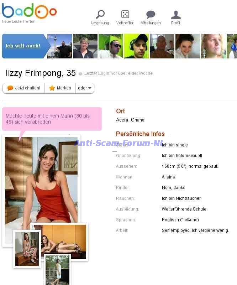Click the Badoo logo
The height and width of the screenshot is (285, 237).
click(29, 11)
